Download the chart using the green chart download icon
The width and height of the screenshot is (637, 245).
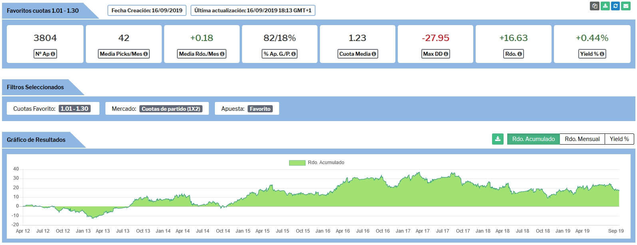point(498,139)
